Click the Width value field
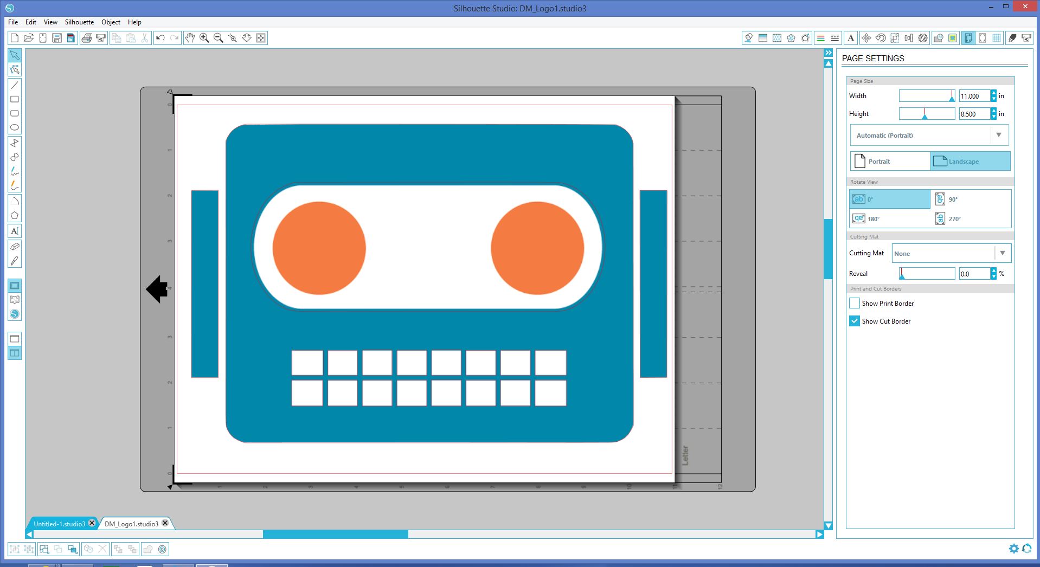Screen dimensions: 1040x567 tap(974, 96)
